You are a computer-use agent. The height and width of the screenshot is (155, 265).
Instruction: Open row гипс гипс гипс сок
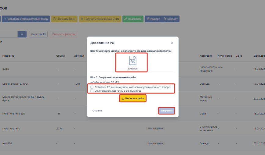point(13,114)
